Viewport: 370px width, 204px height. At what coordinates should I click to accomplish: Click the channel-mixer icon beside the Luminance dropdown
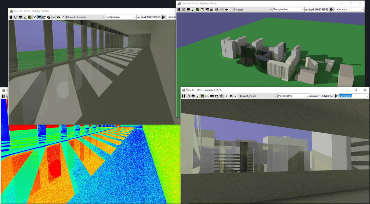point(336,96)
